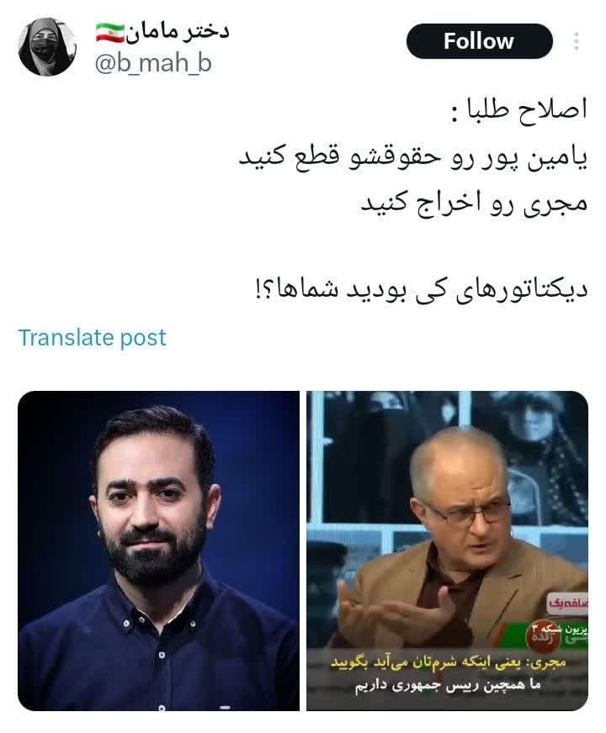This screenshot has height=733, width=606.
Task: Click the Iran flag emoji beside name
Action: click(x=110, y=32)
